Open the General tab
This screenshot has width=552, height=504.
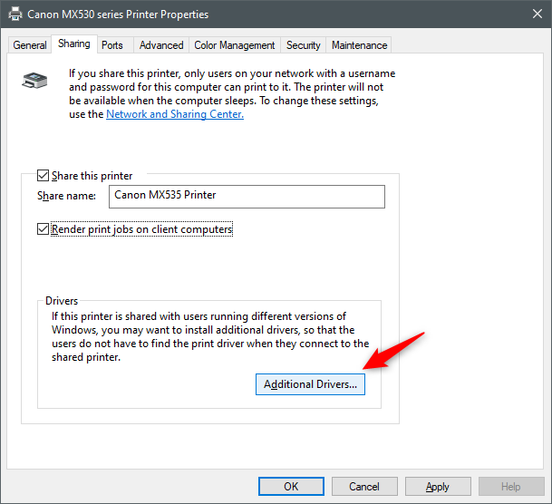pyautogui.click(x=30, y=45)
